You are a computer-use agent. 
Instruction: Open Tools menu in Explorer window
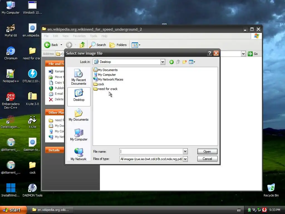pyautogui.click(x=94, y=36)
